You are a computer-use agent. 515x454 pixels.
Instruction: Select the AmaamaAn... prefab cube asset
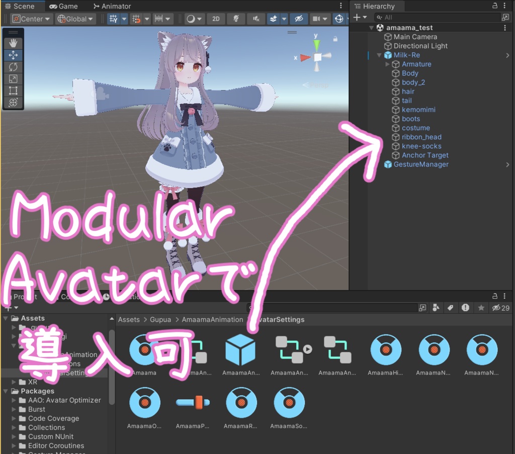[241, 355]
